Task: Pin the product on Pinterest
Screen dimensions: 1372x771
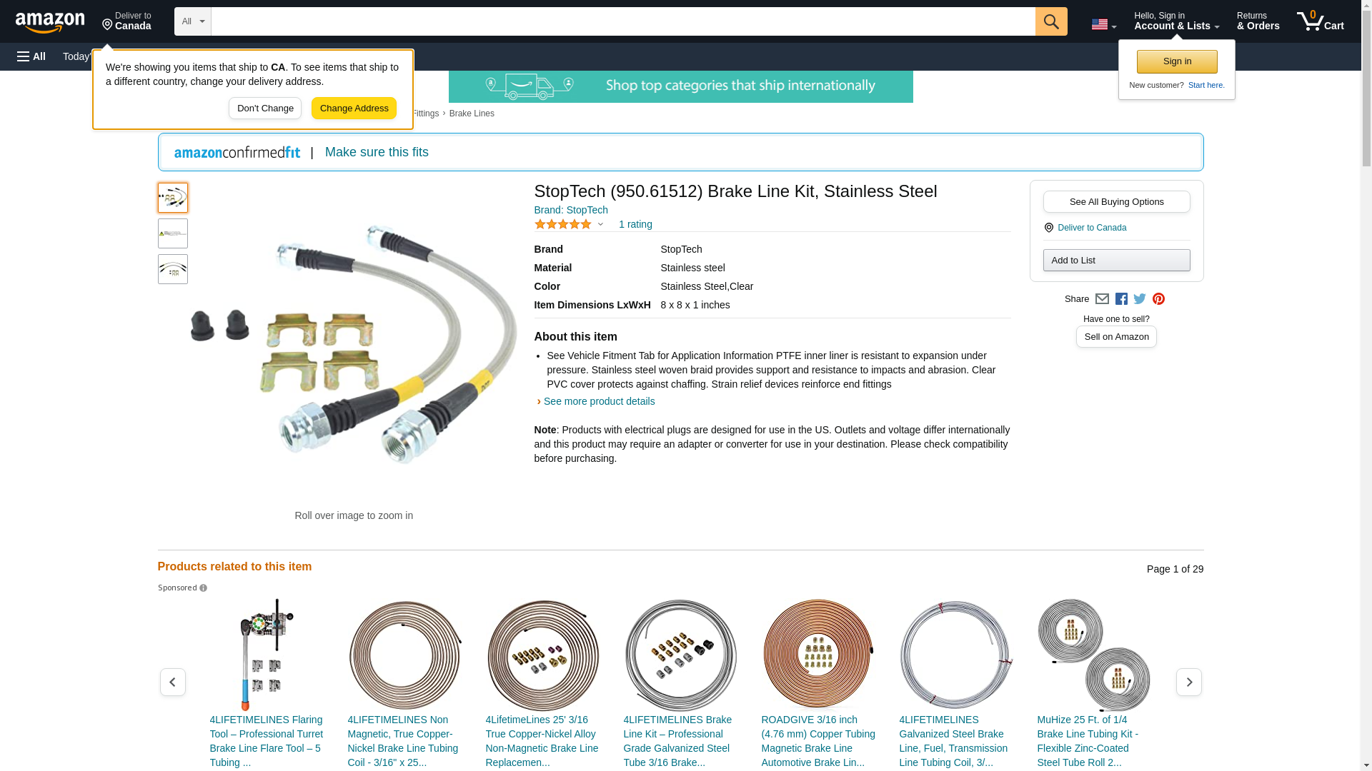Action: pos(1158,299)
